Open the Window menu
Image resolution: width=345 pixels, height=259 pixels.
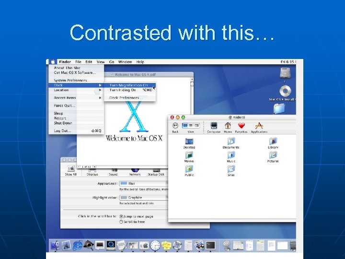pos(125,62)
